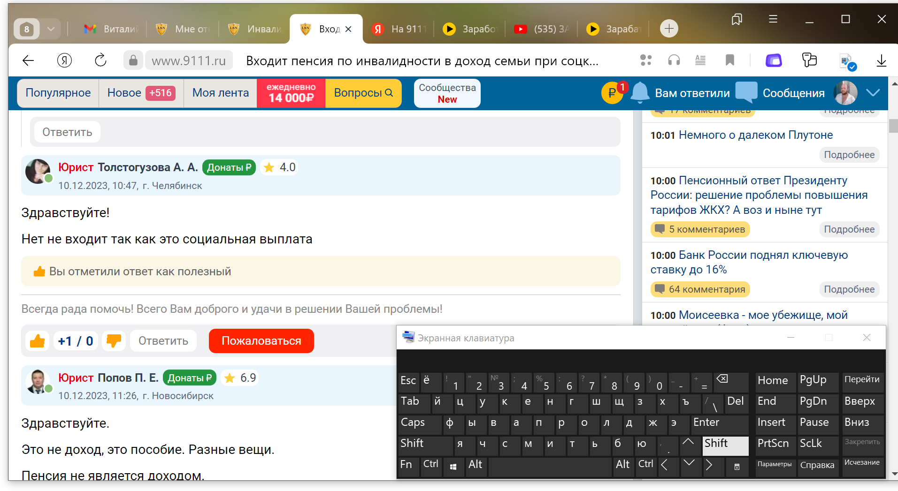Toggle the Fn key on the on-screen keyboard
The image size is (898, 491).
click(x=407, y=465)
